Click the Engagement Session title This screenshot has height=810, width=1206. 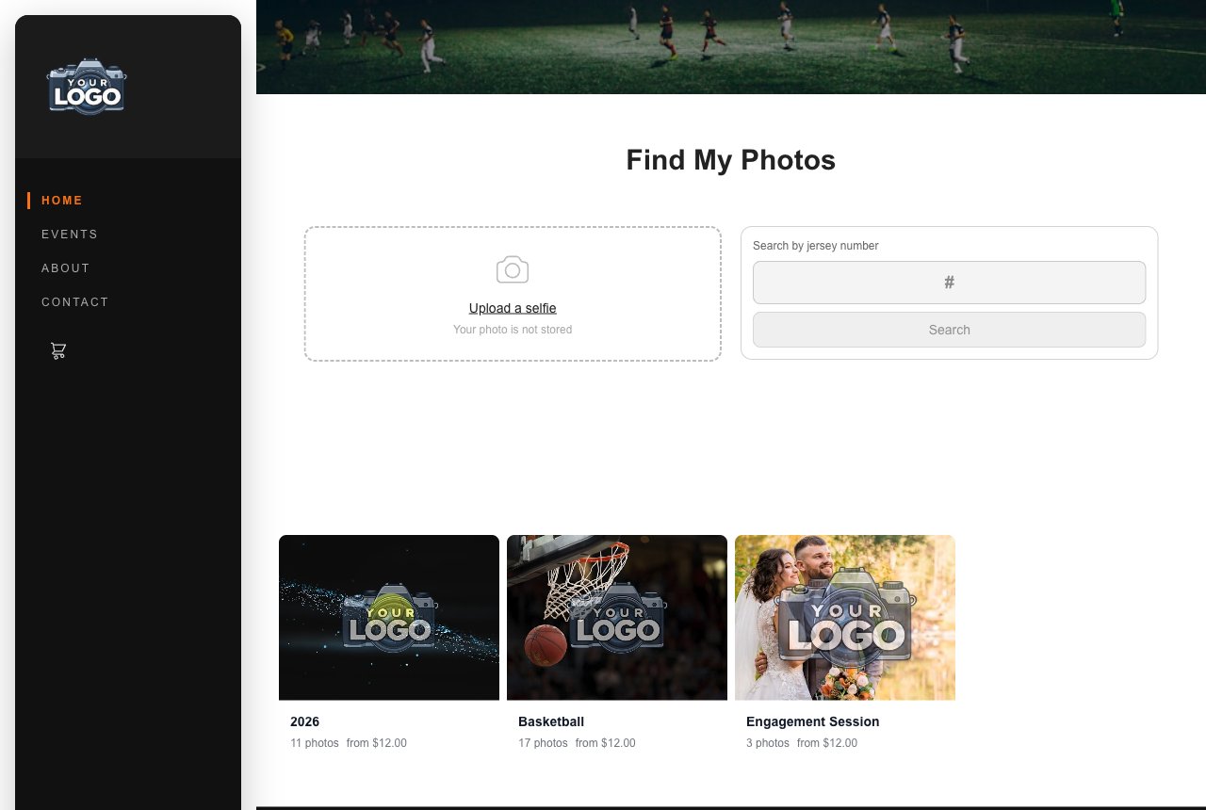tap(812, 721)
